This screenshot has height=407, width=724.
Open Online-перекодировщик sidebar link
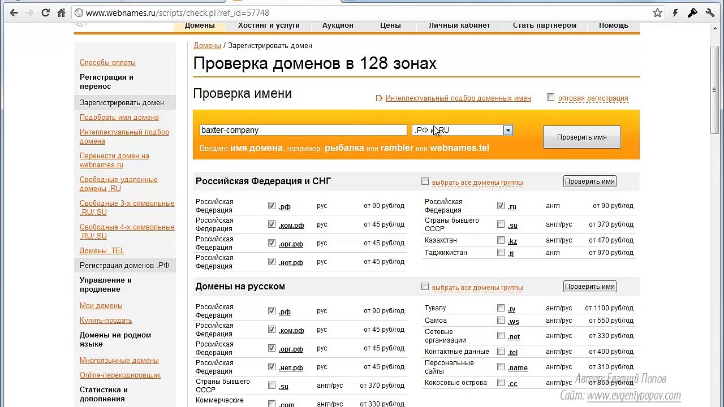point(120,375)
